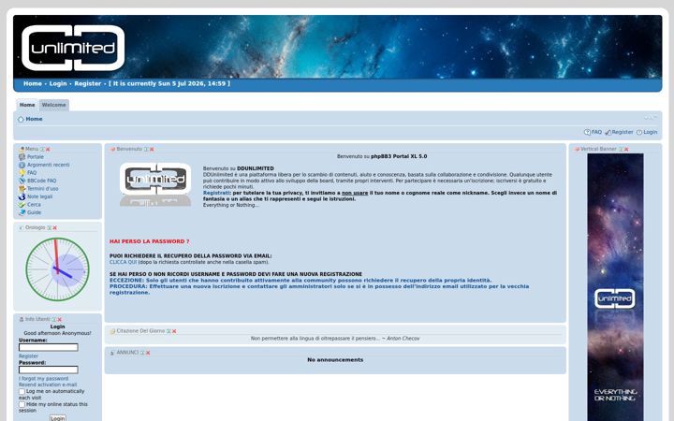Image resolution: width=674 pixels, height=421 pixels.
Task: Open Guide link in Menu block
Action: (35, 212)
